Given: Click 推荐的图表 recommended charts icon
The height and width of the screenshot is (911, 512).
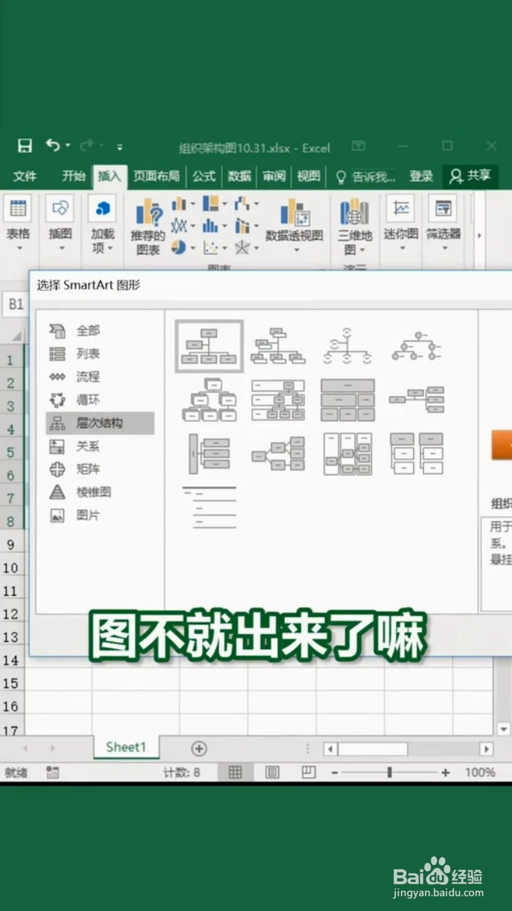Looking at the screenshot, I should pyautogui.click(x=149, y=227).
